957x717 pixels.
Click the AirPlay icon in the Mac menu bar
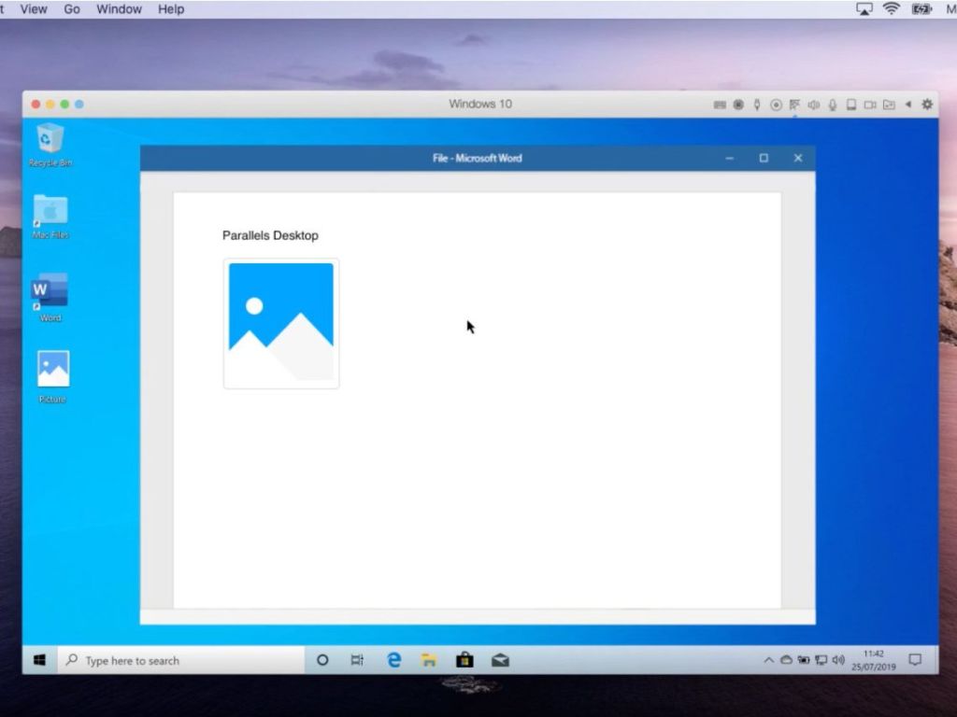864,9
